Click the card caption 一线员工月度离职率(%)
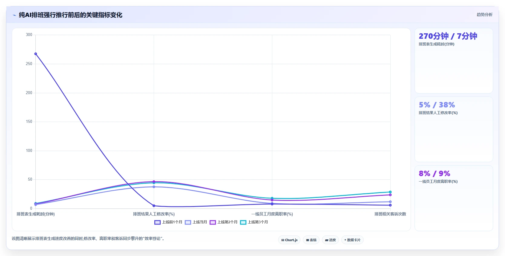 (438, 182)
